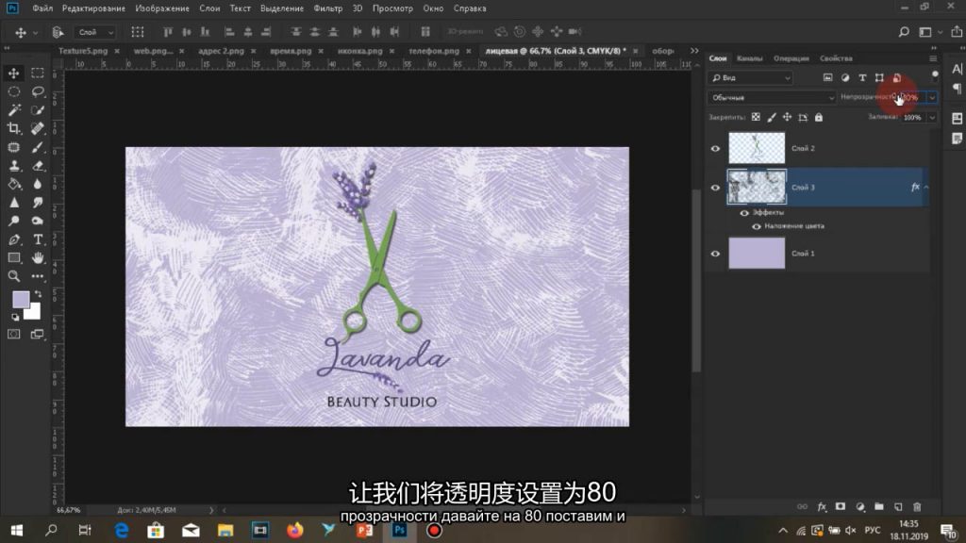Create a new group folder icon
966x543 pixels.
point(879,506)
